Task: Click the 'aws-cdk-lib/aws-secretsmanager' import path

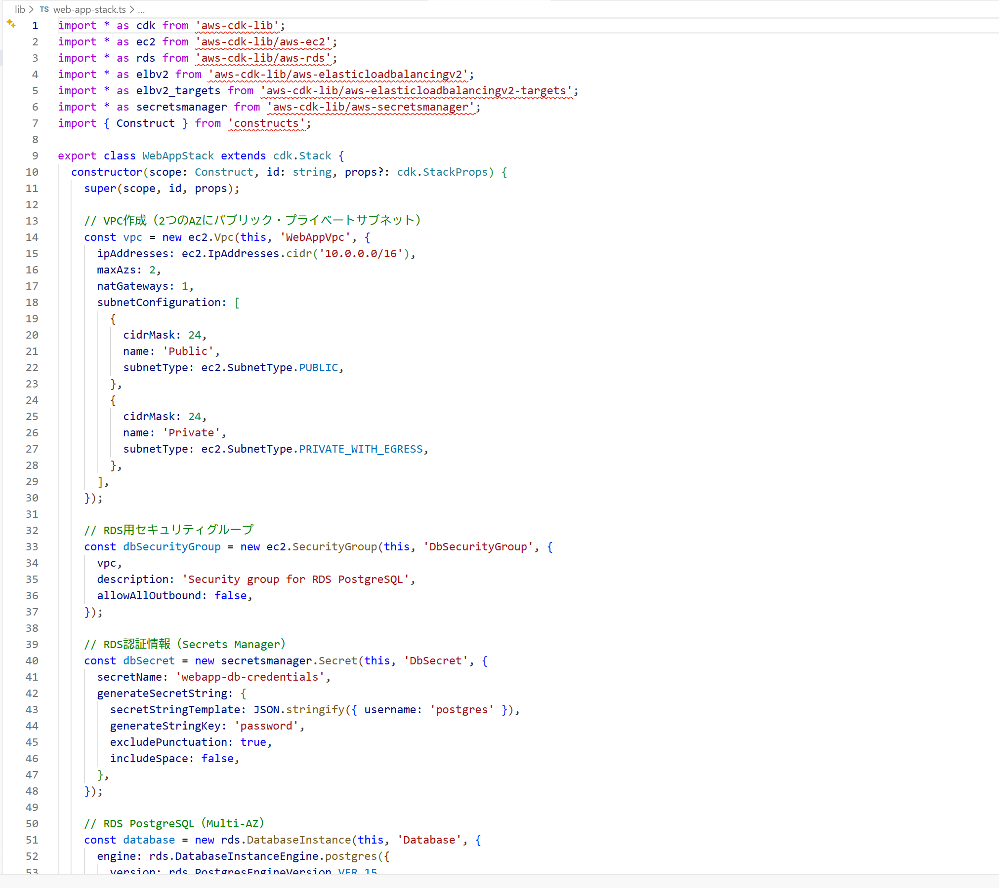Action: 371,107
